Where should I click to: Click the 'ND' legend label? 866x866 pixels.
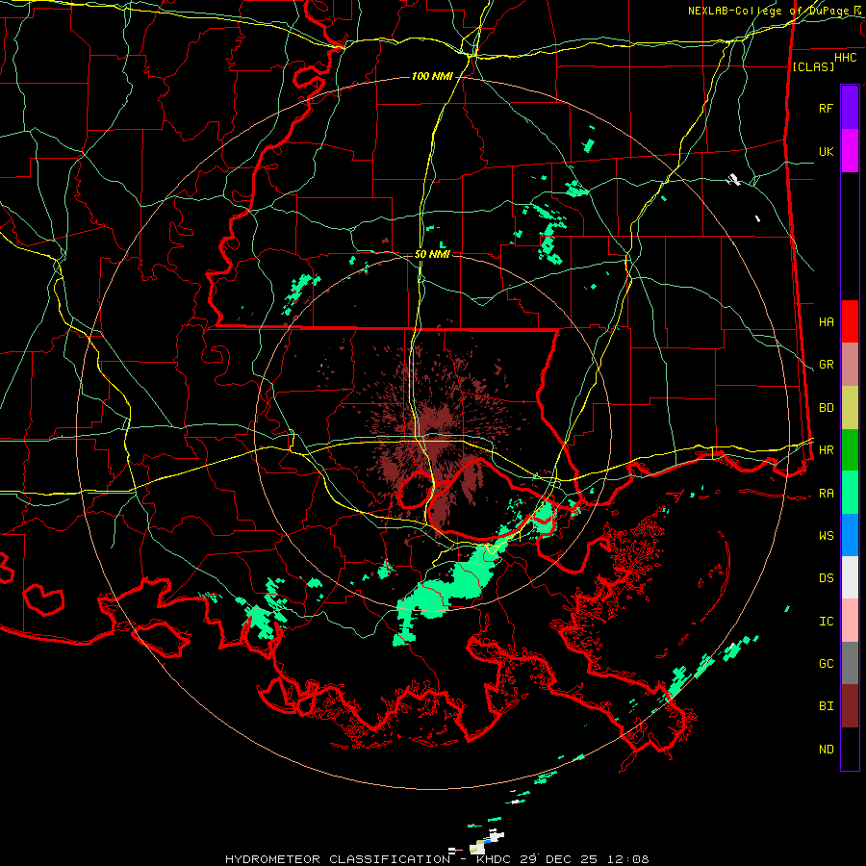(826, 750)
